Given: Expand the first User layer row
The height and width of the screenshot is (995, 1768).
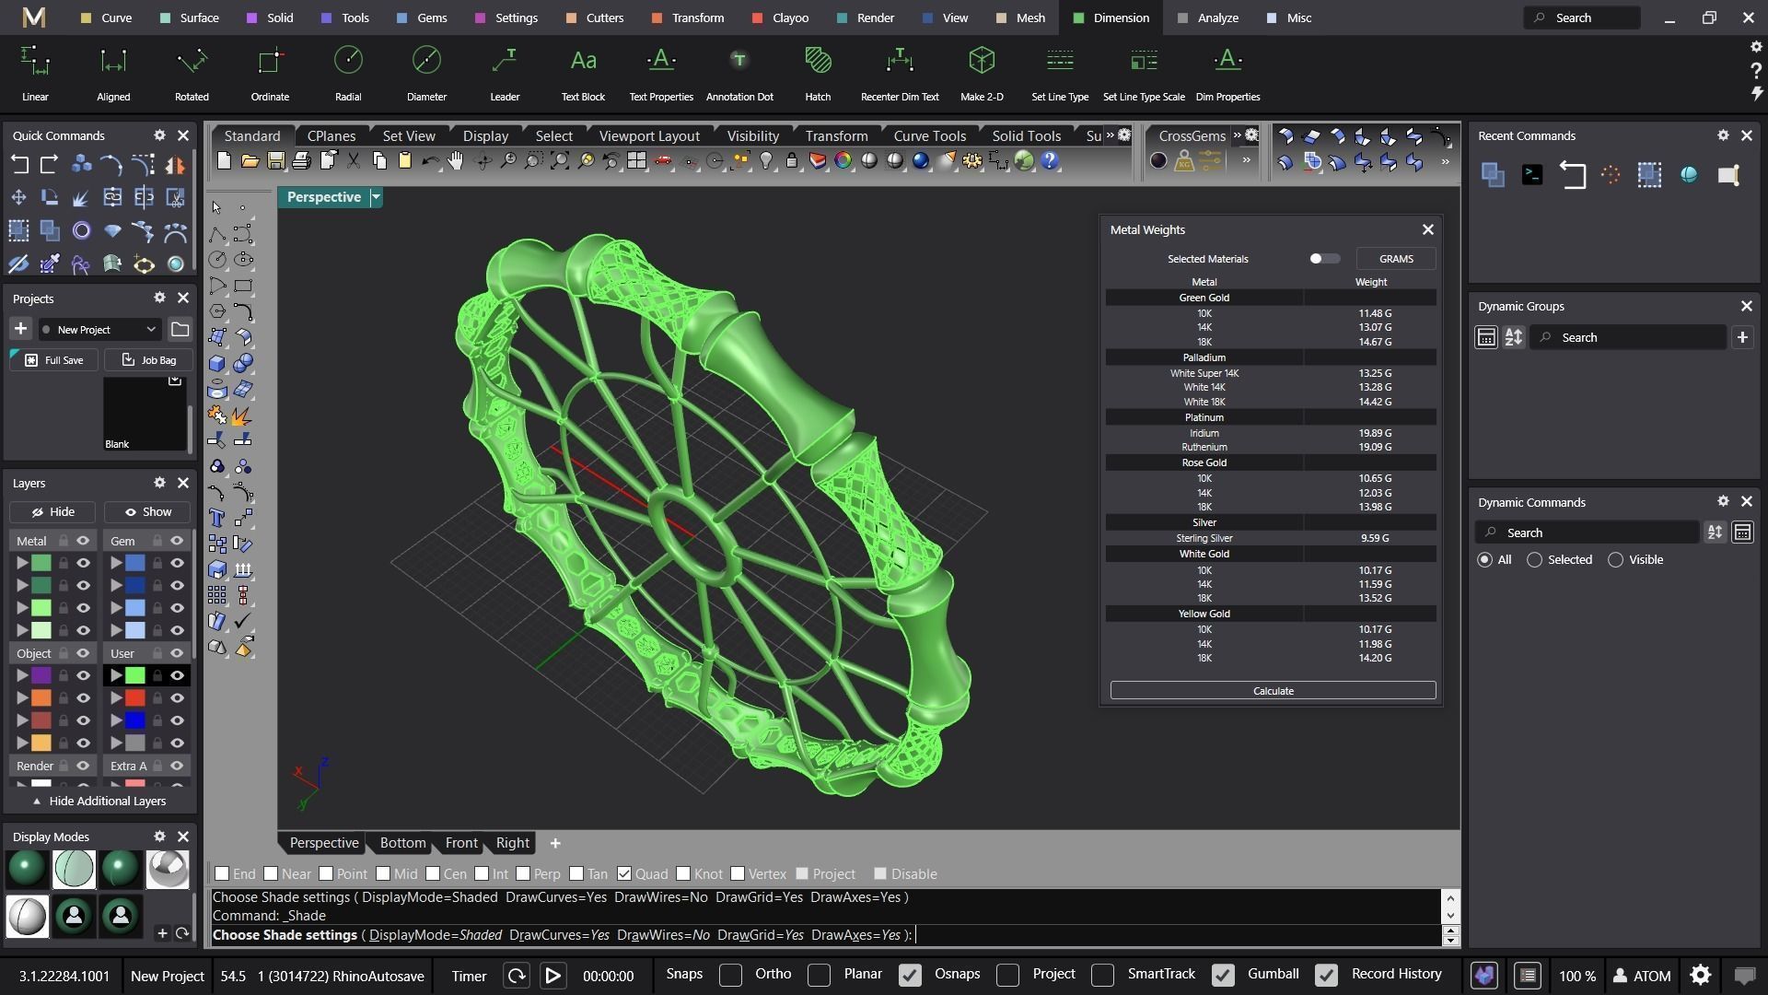Looking at the screenshot, I should click(116, 675).
